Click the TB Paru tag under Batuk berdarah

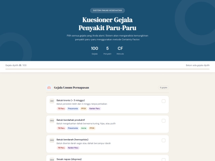point(61,148)
